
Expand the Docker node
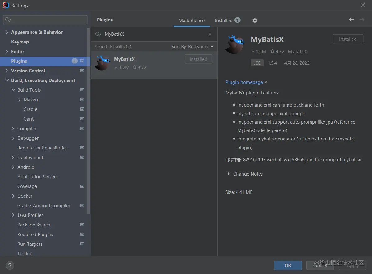point(13,196)
